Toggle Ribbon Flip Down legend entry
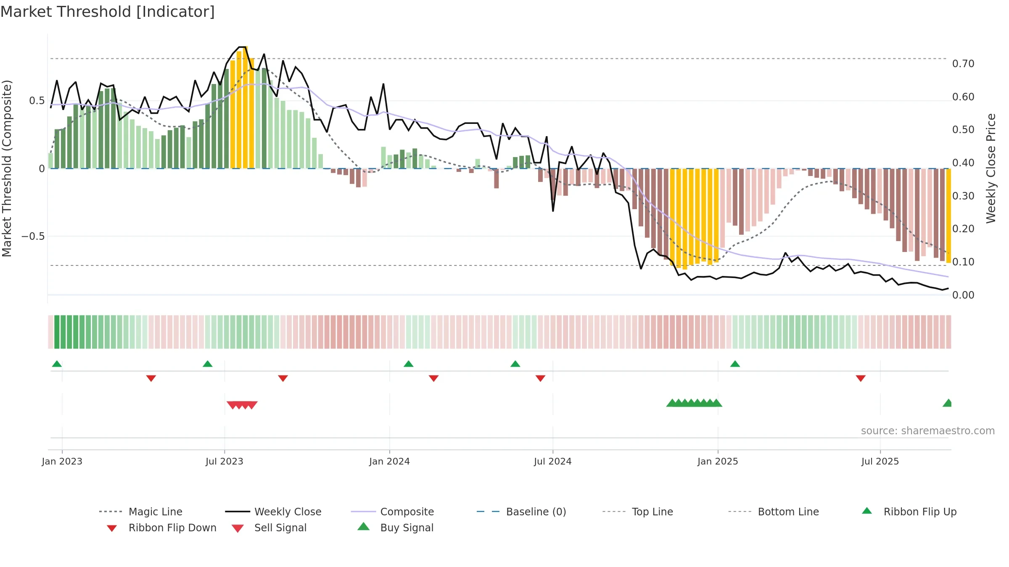This screenshot has width=1009, height=567. tap(161, 528)
